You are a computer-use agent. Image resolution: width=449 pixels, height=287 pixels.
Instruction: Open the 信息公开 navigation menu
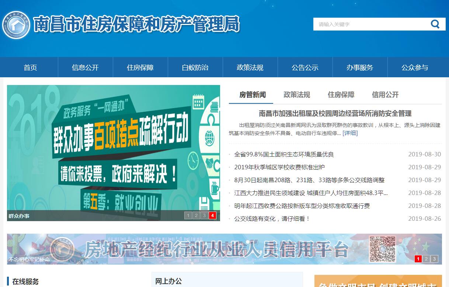coord(85,68)
